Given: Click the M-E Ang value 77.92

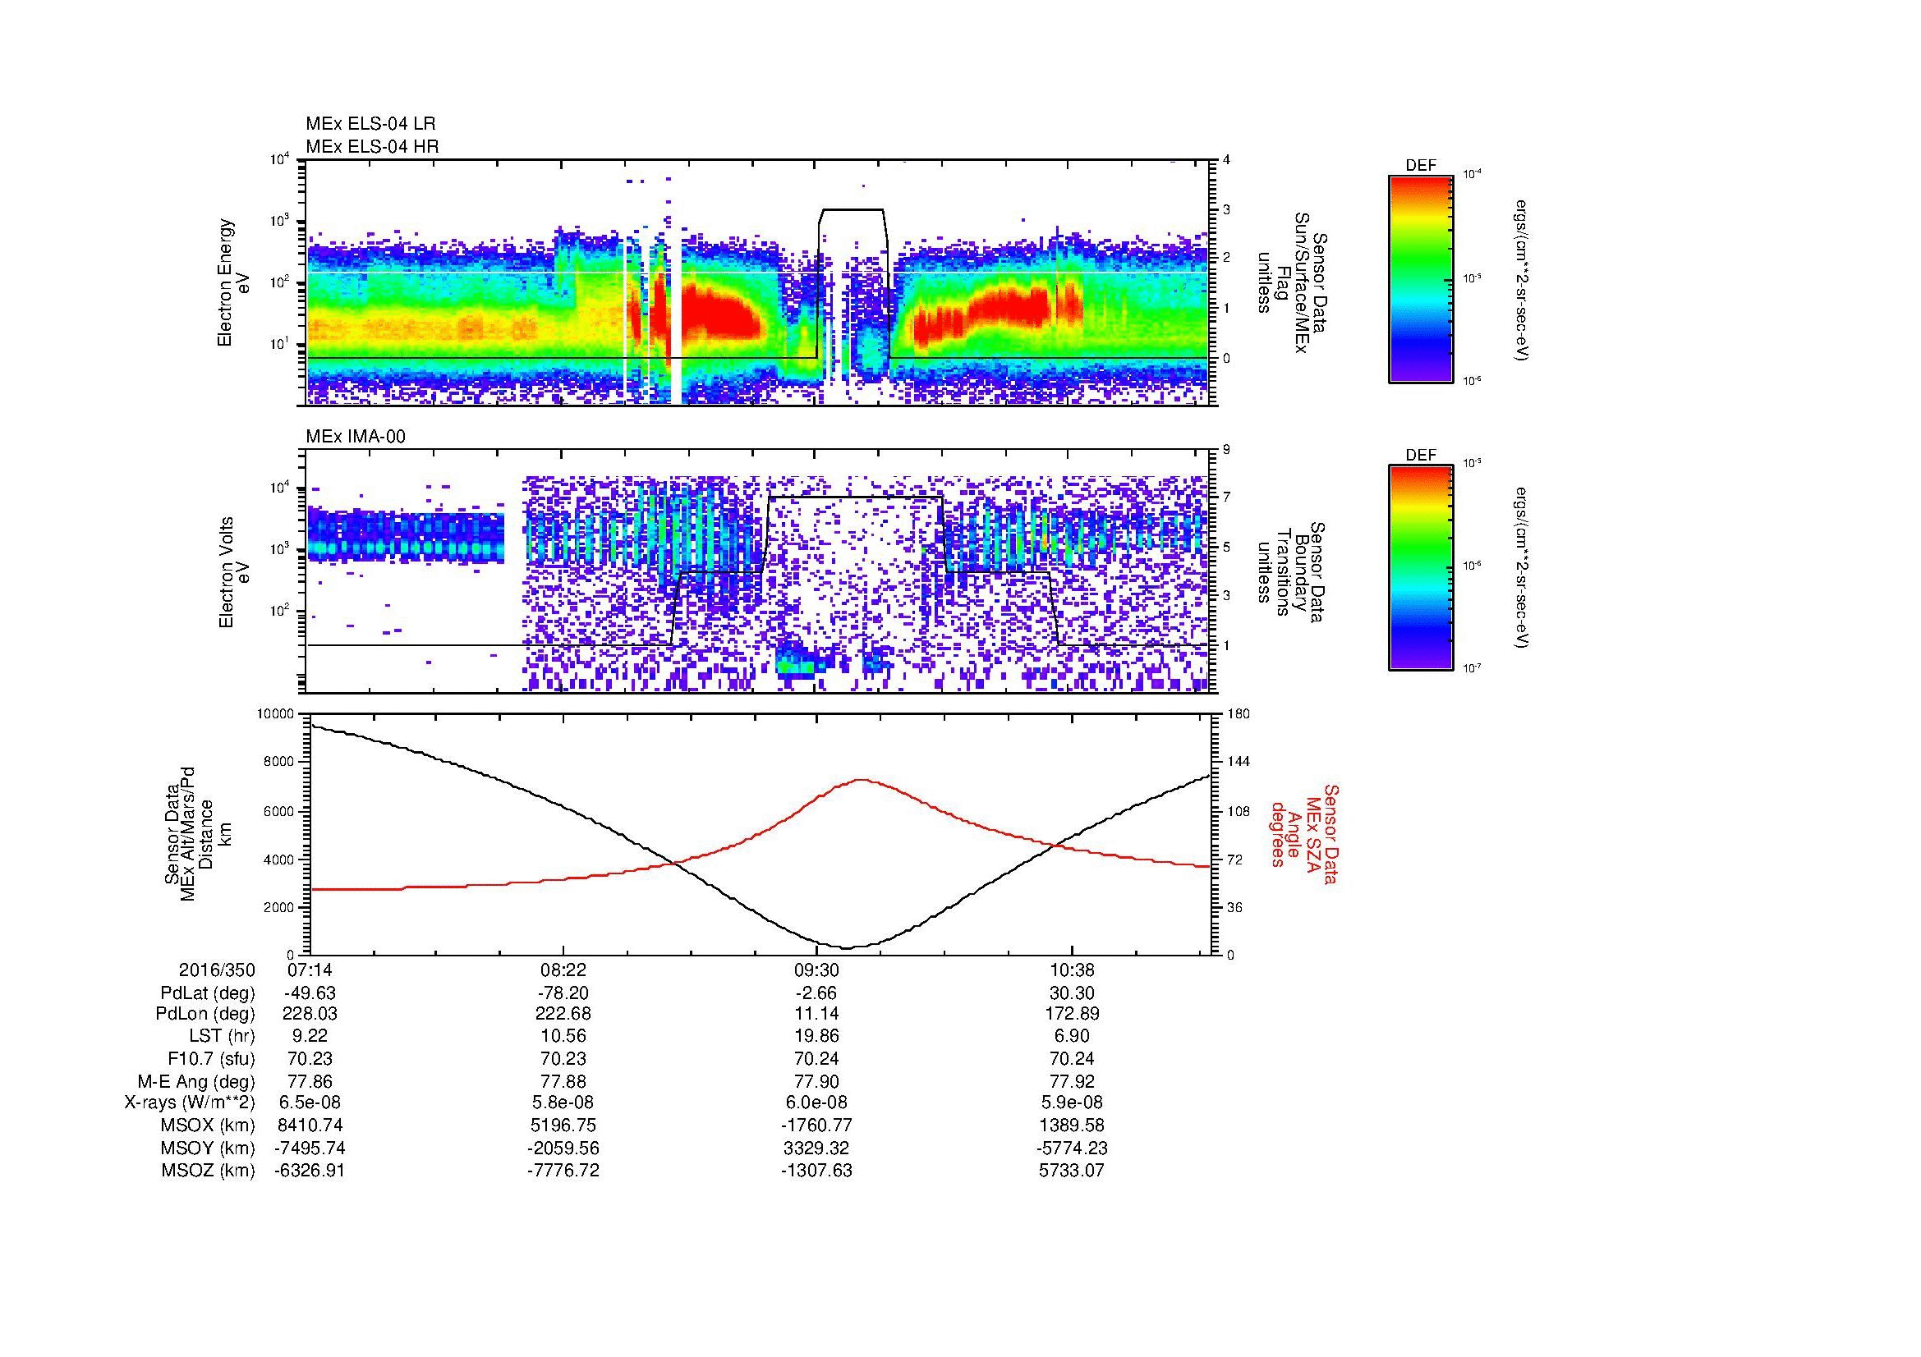Looking at the screenshot, I should tap(1072, 1081).
